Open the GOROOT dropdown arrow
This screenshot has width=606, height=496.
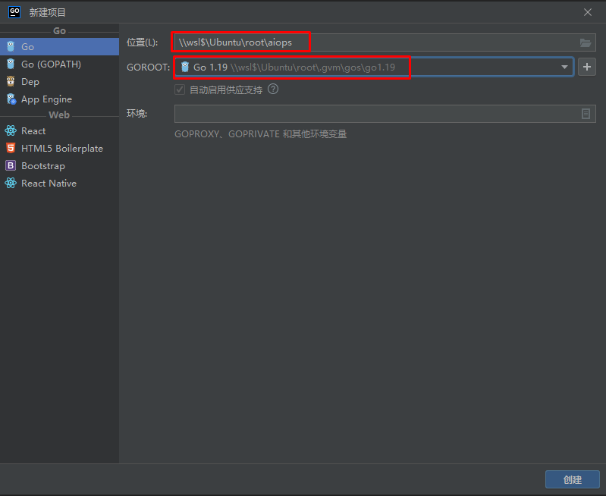pos(564,67)
